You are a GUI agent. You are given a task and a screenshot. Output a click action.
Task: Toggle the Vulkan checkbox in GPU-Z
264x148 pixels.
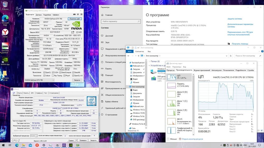44,76
